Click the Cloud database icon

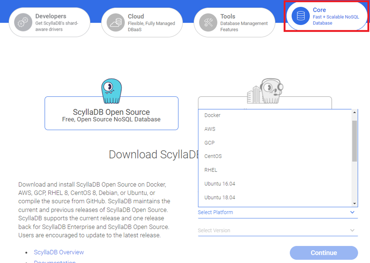click(116, 23)
